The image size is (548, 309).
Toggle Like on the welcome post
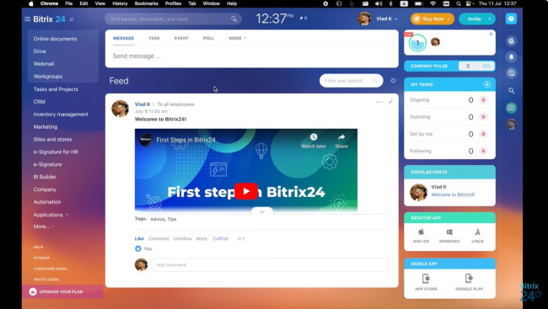(139, 238)
